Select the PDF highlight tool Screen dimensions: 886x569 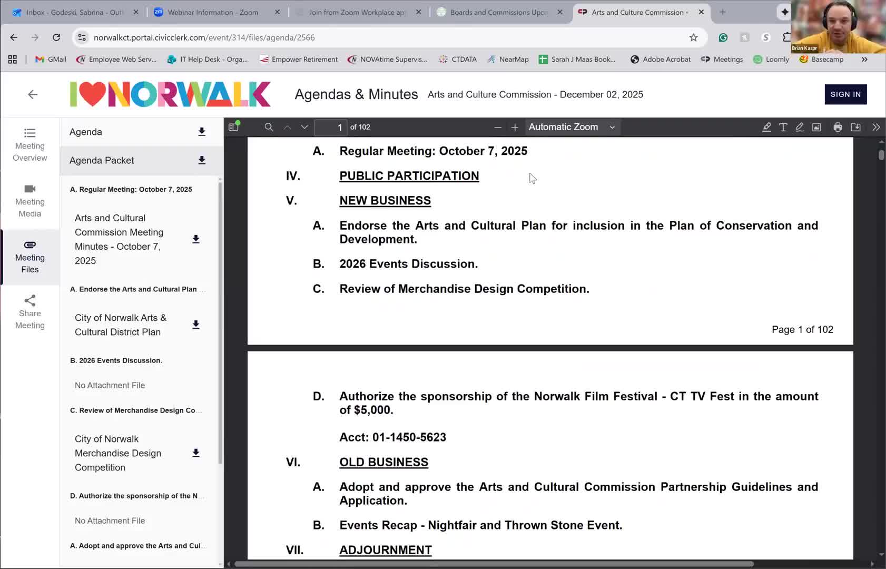click(x=766, y=127)
